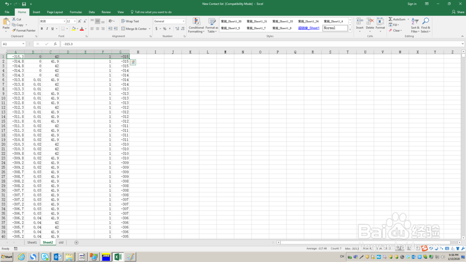Add a new sheet with plus button
Viewport: 466px width, 262px height.
click(76, 242)
